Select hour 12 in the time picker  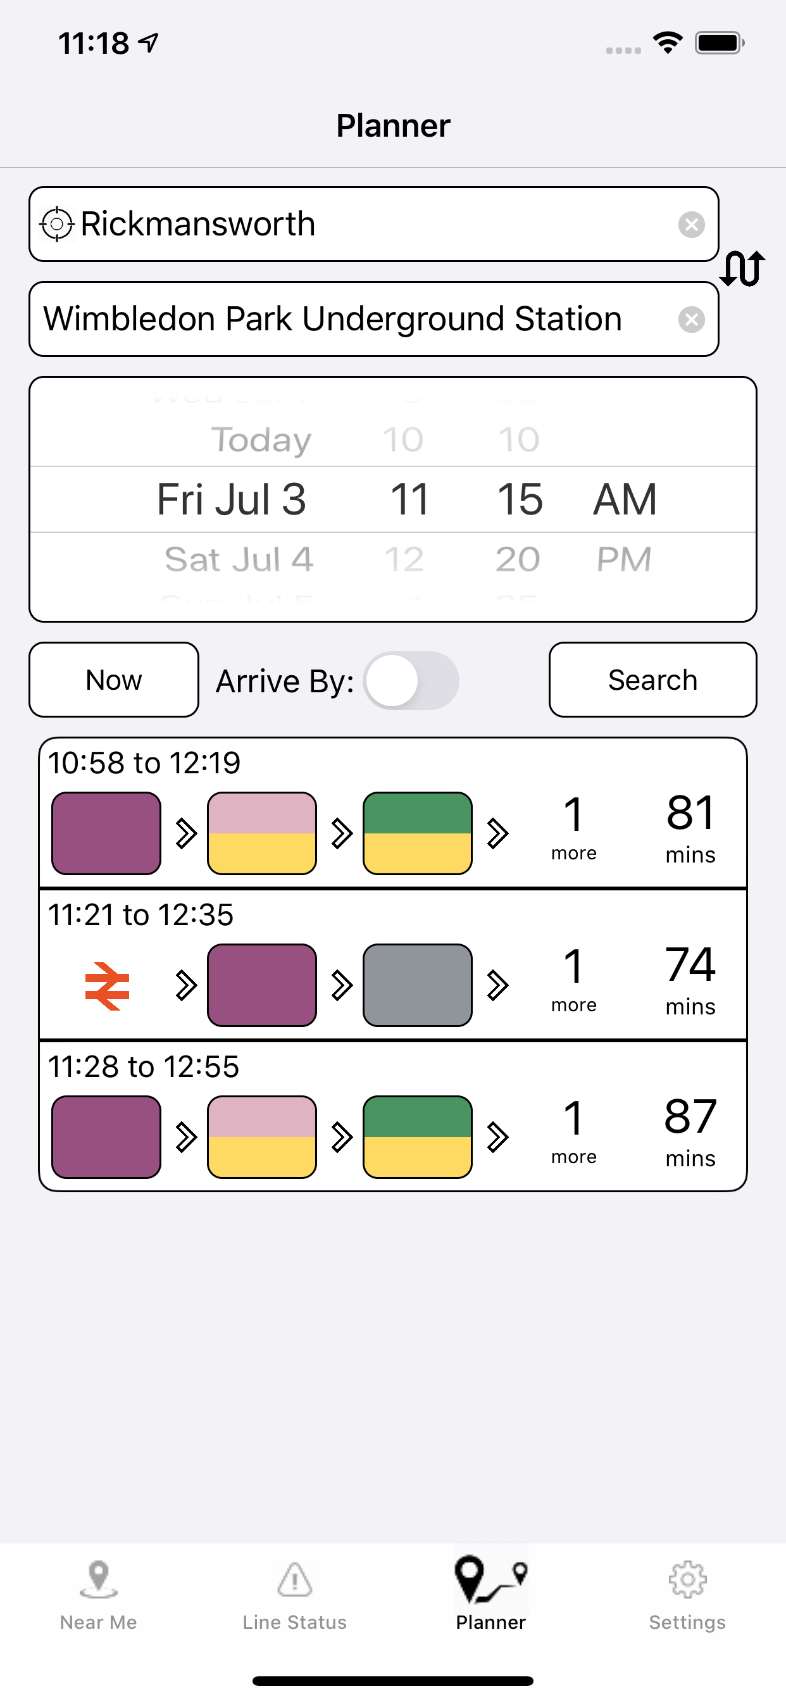[404, 560]
